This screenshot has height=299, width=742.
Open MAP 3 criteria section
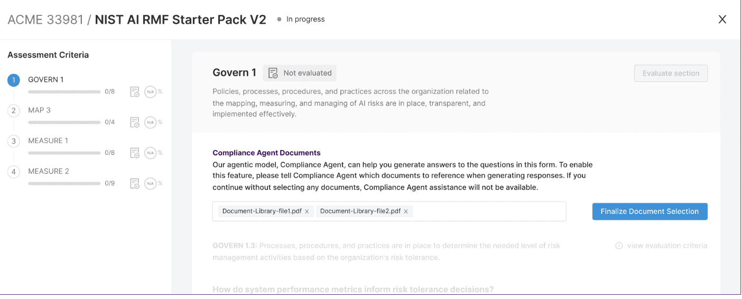(x=39, y=110)
